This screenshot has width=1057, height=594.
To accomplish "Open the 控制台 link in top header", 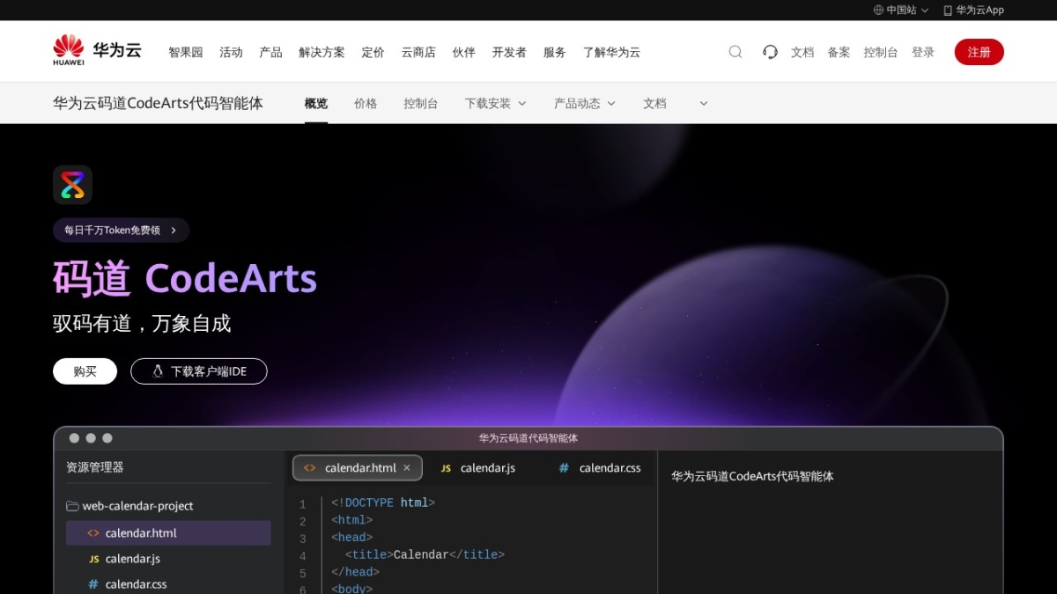I will tap(881, 52).
